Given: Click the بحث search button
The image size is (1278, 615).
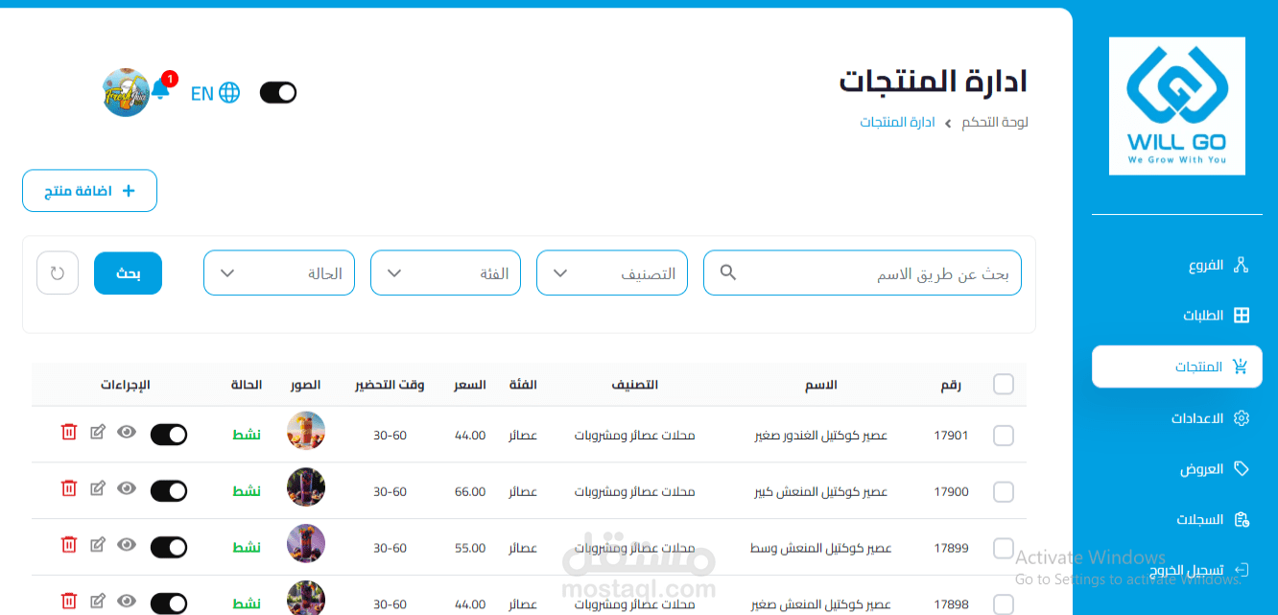Looking at the screenshot, I should (x=129, y=273).
